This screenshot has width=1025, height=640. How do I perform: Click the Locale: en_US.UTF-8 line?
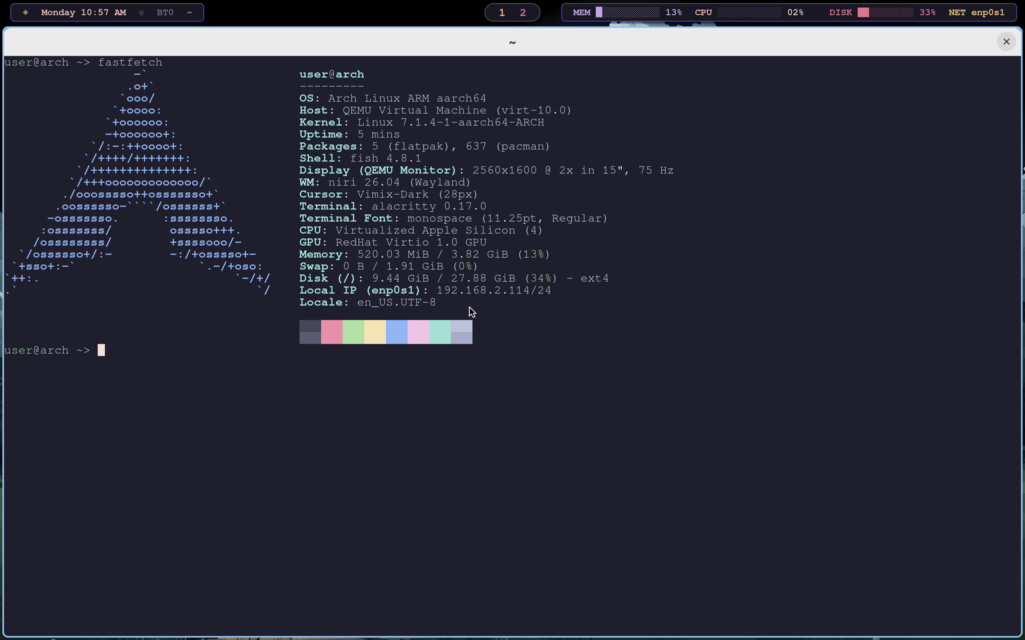[368, 302]
